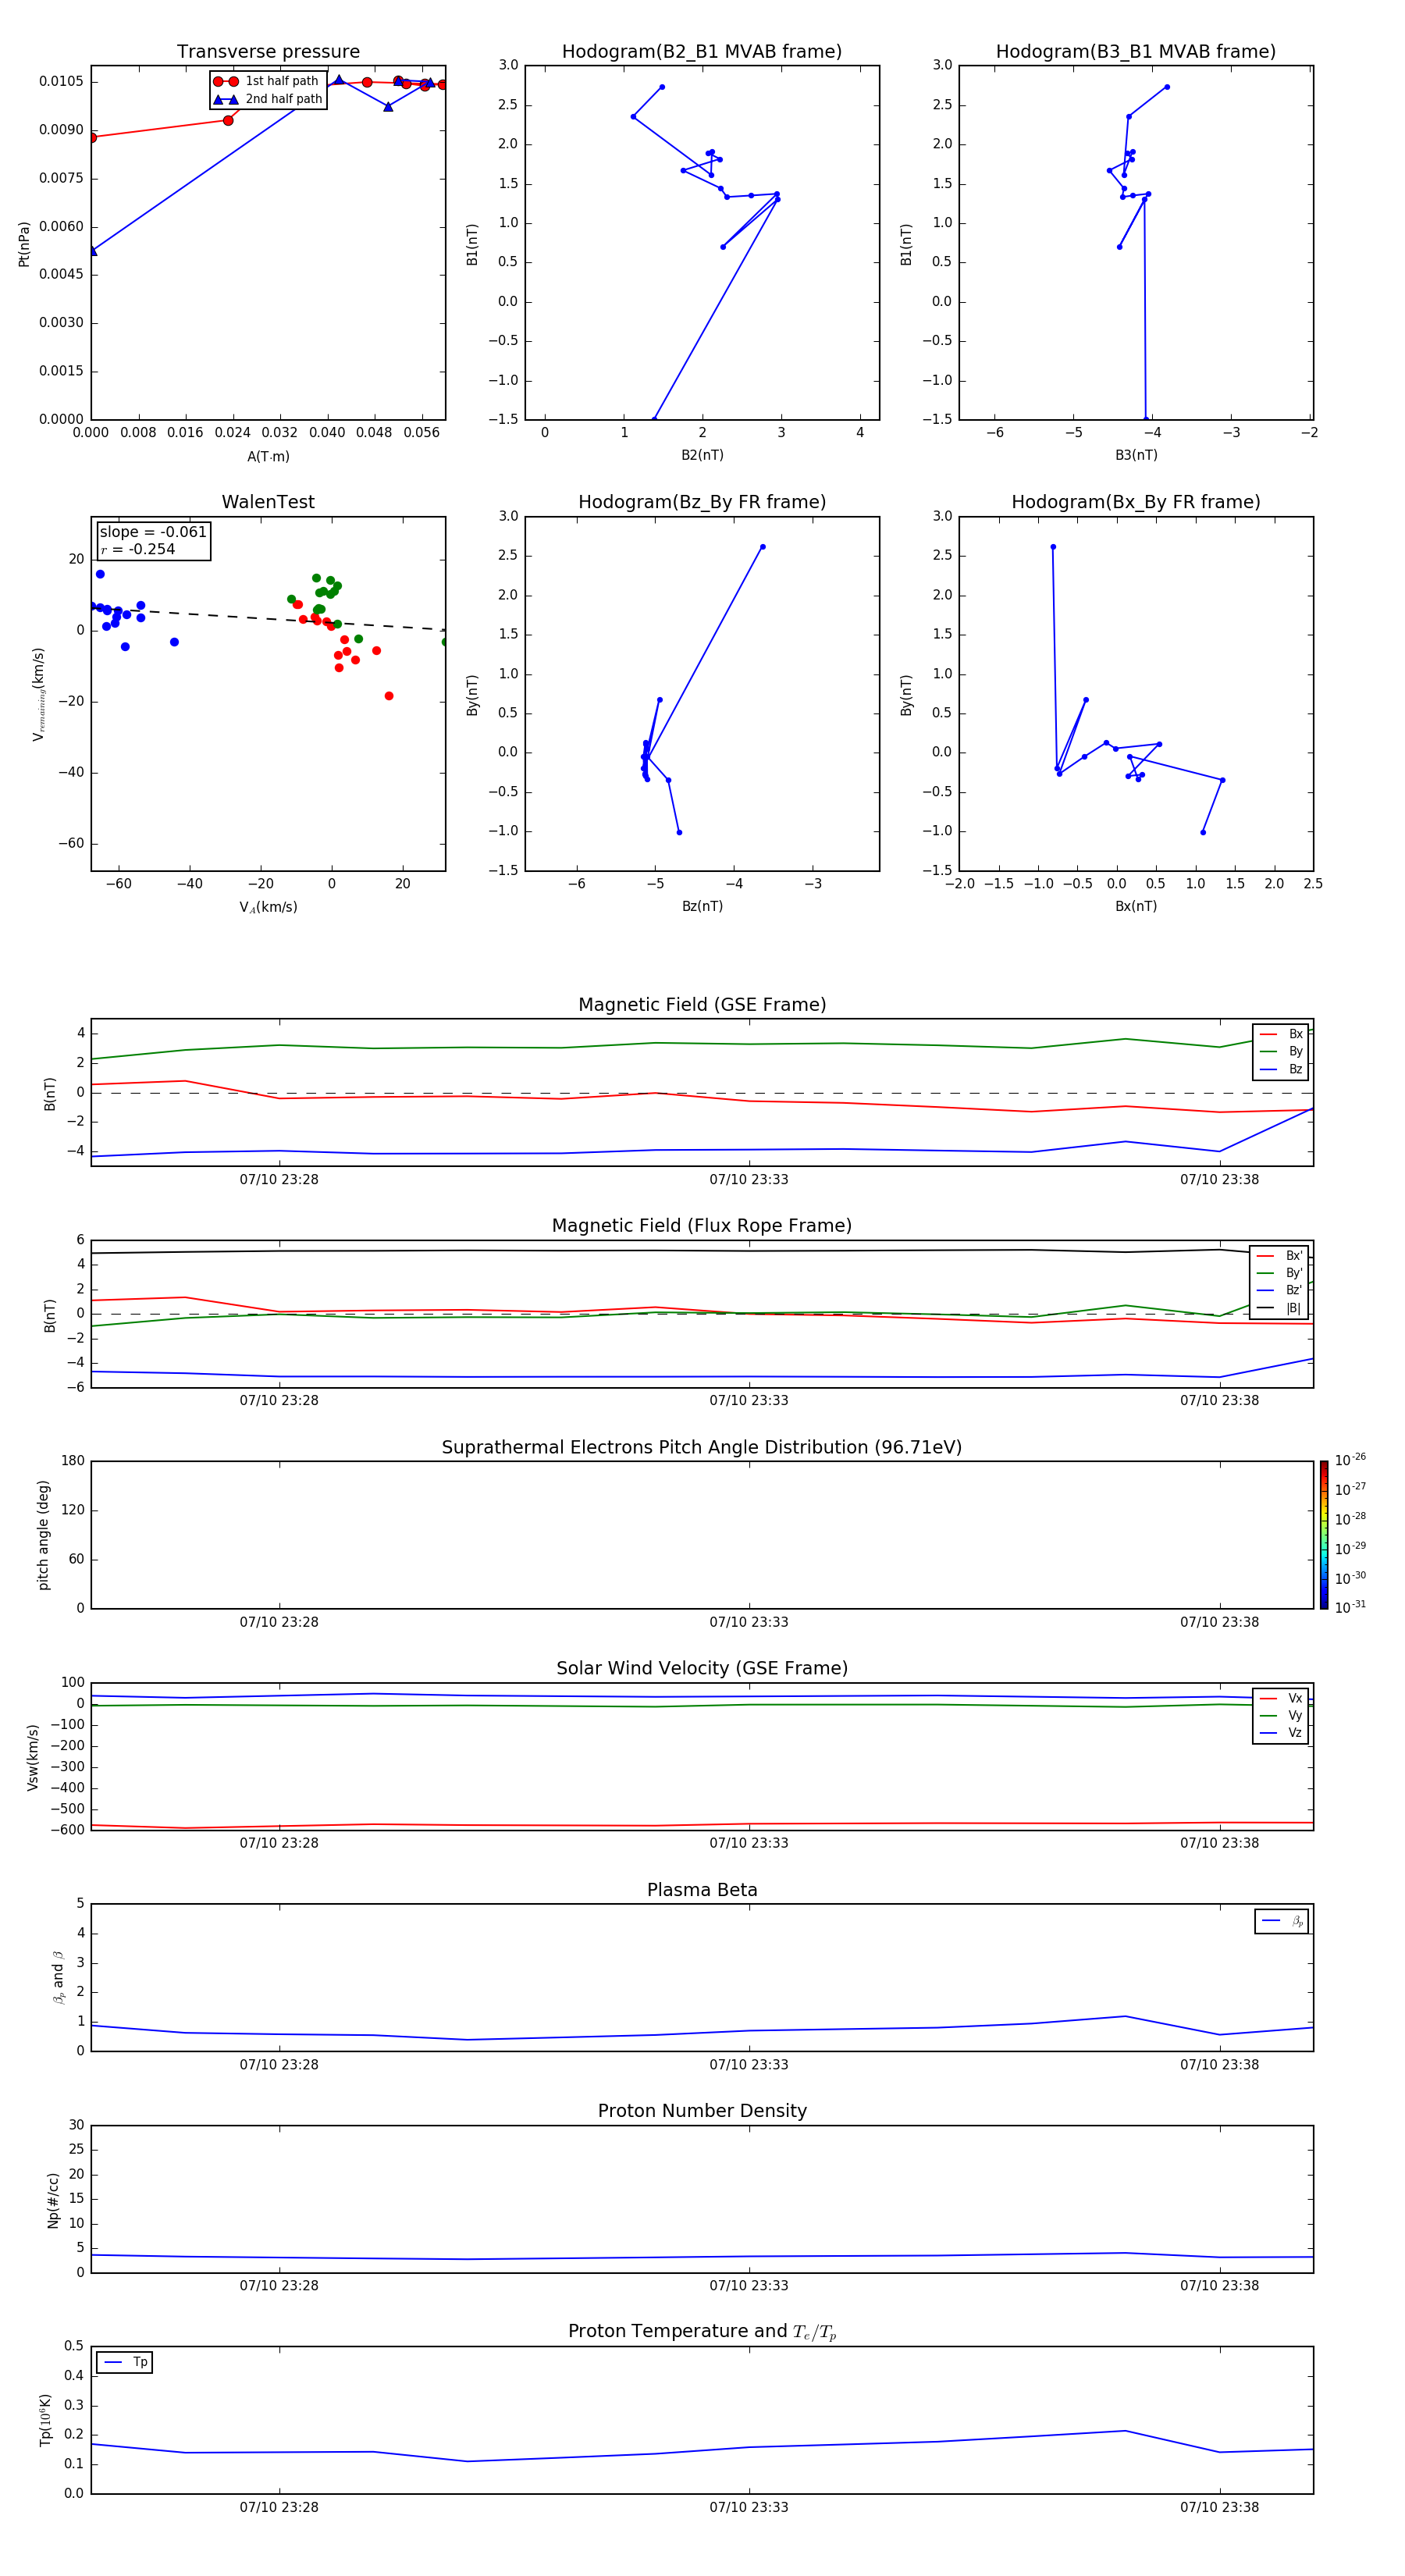
Task: Click the red point lowest in WalenTest plot
Action: 389,696
